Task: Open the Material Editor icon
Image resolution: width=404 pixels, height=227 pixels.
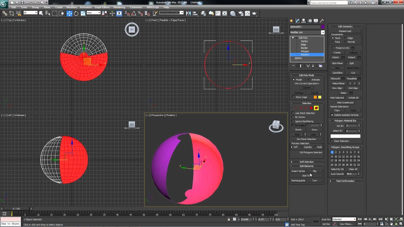Action: point(233,13)
